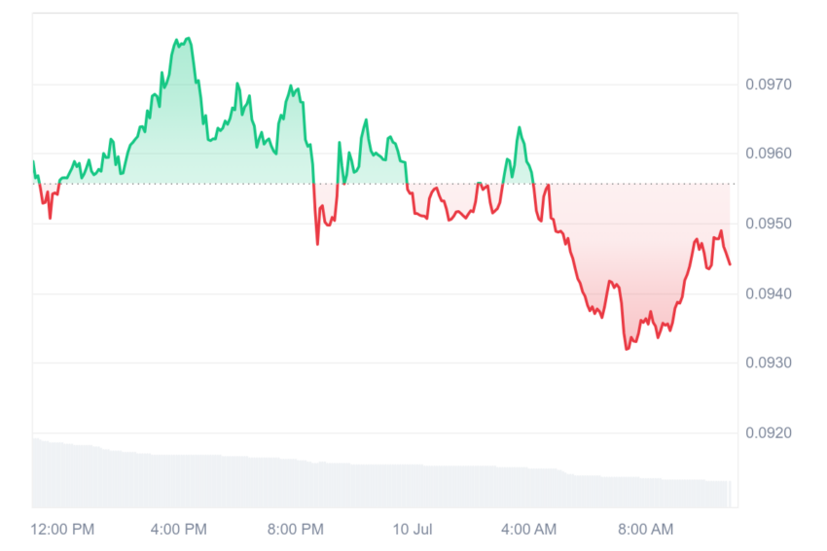This screenshot has width=827, height=551.
Task: Click the gray volume bars area
Action: 381,473
